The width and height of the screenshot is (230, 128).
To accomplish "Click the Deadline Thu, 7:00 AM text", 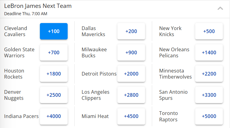I will [26, 14].
